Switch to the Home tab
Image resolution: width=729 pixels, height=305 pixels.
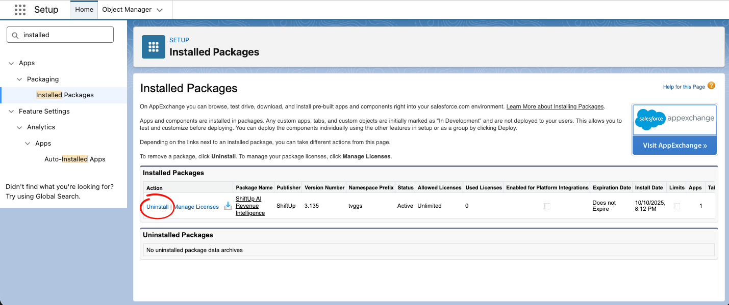coord(84,10)
